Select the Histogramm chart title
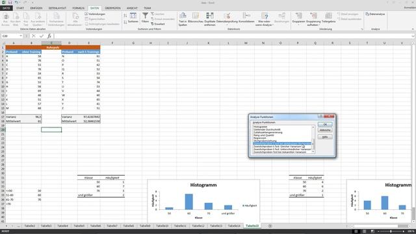Screen dimensions: 416x234 203,185
